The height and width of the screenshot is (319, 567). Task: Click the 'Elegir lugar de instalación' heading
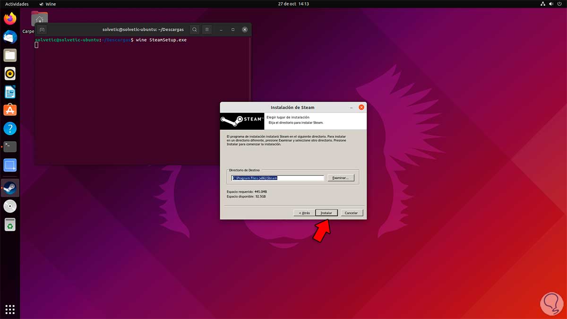tap(288, 117)
